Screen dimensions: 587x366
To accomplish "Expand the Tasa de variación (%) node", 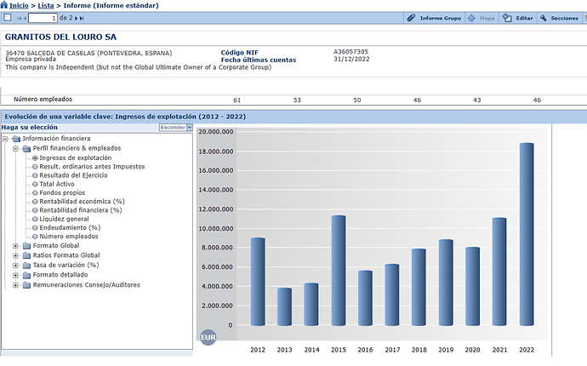I will point(15,266).
